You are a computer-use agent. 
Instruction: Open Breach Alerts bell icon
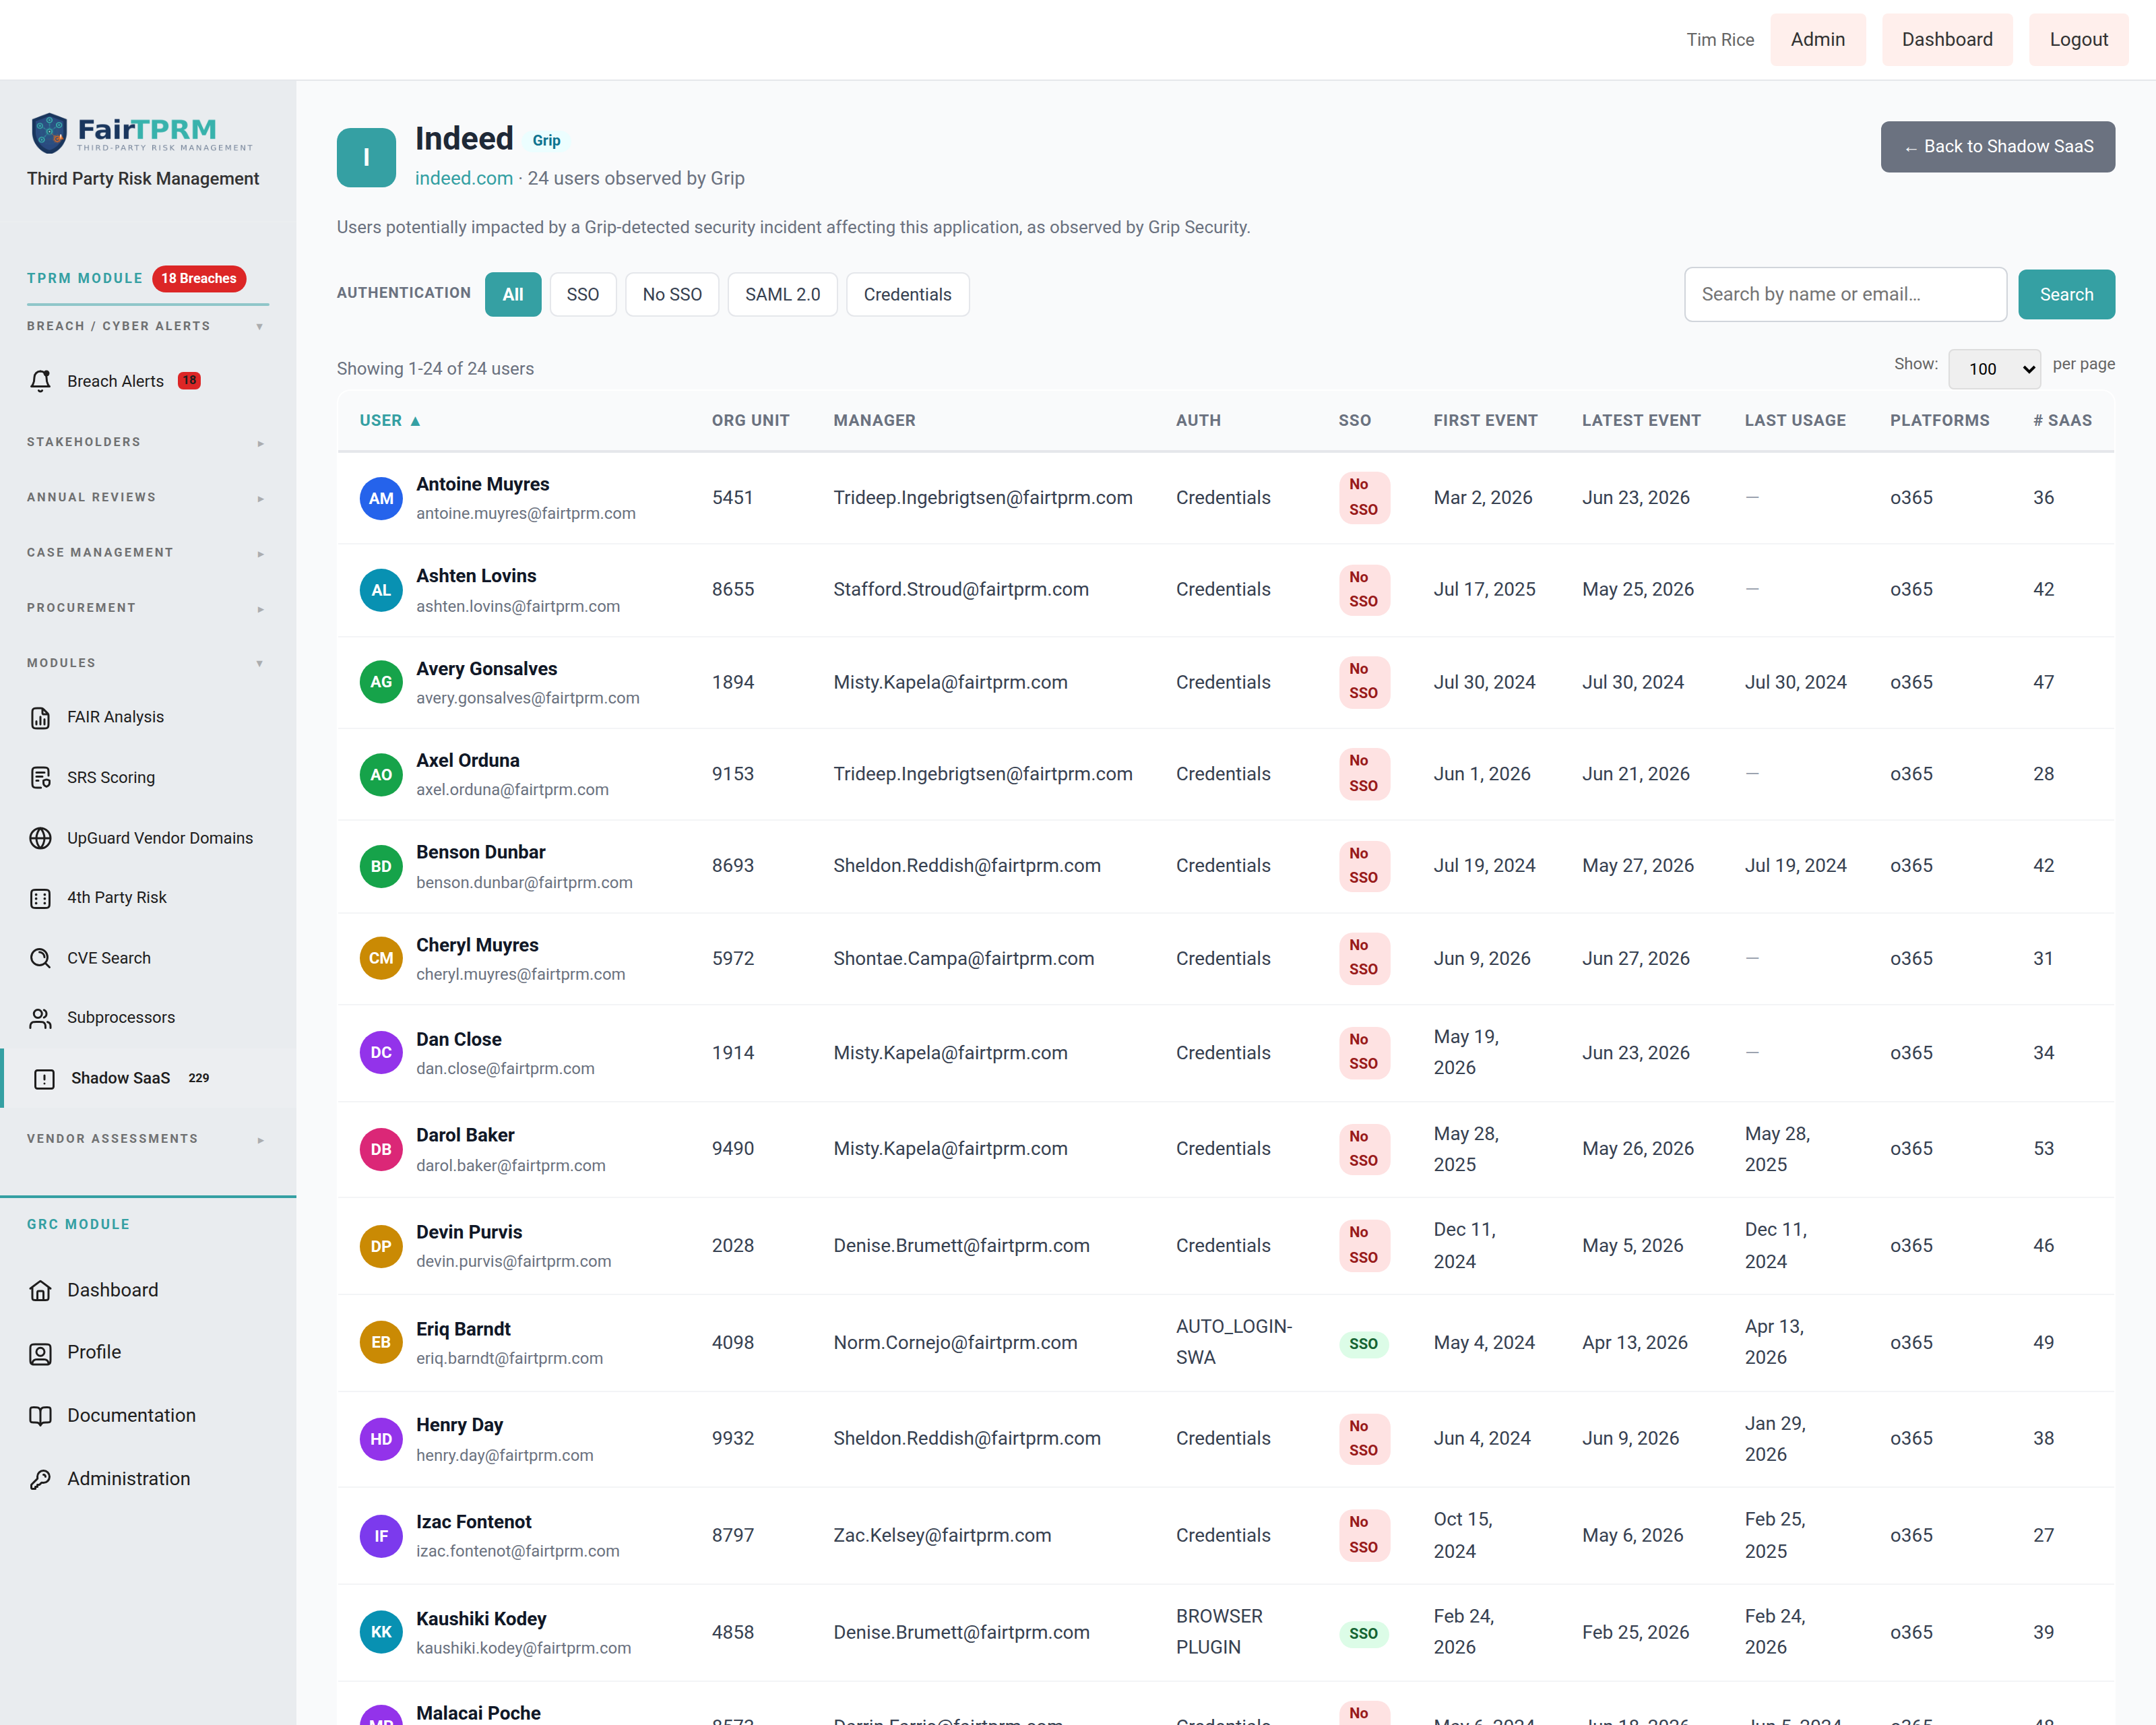pyautogui.click(x=40, y=381)
